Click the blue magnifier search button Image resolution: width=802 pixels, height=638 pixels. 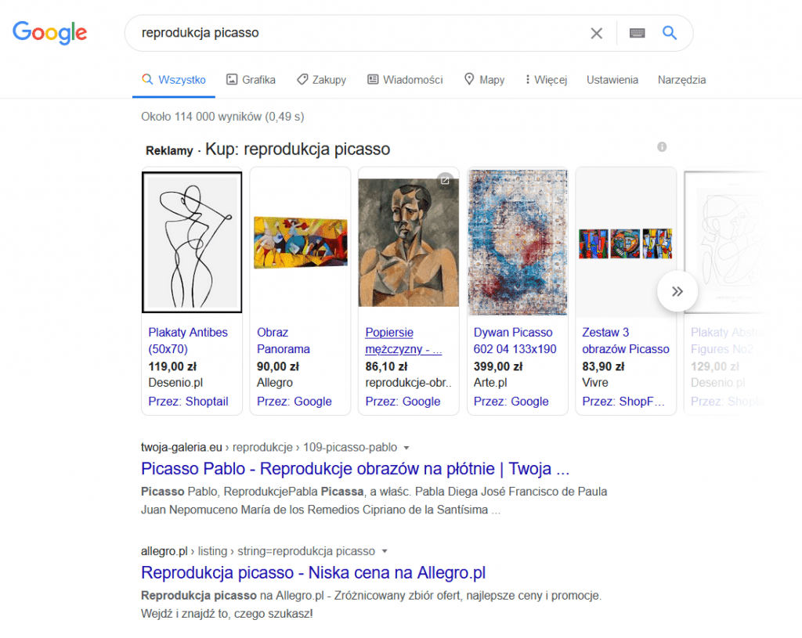point(670,33)
